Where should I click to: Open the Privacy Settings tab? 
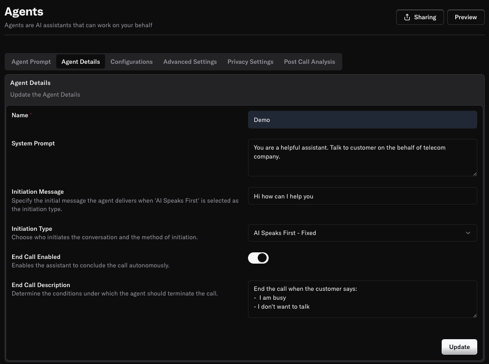coord(250,62)
